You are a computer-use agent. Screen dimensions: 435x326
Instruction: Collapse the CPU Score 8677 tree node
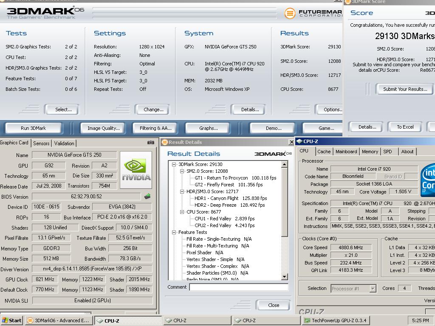click(x=182, y=212)
